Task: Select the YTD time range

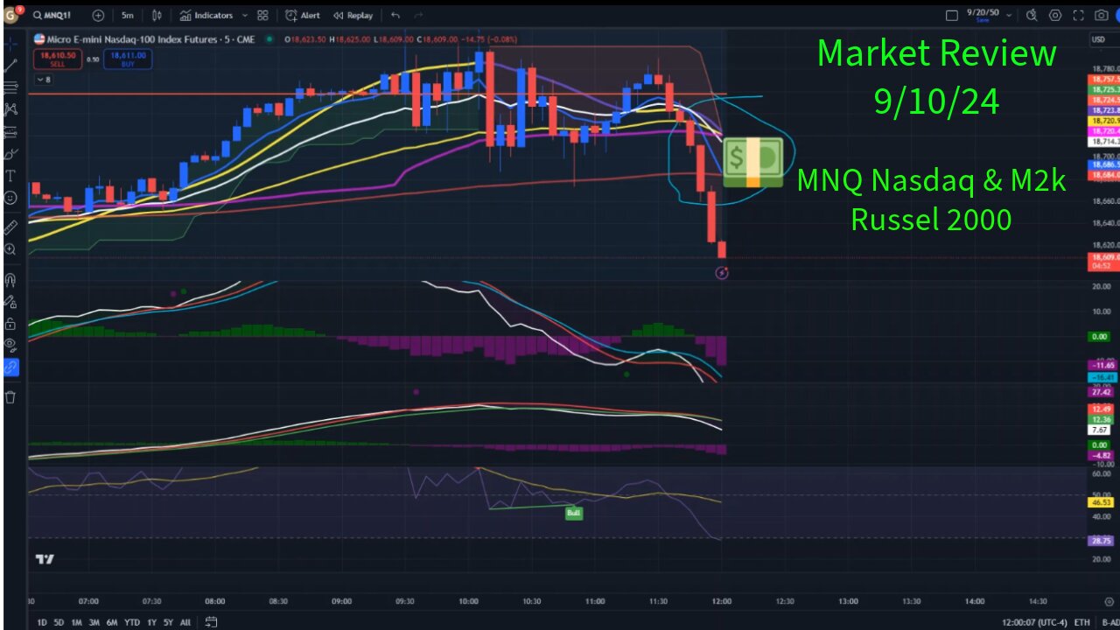Action: [131, 622]
